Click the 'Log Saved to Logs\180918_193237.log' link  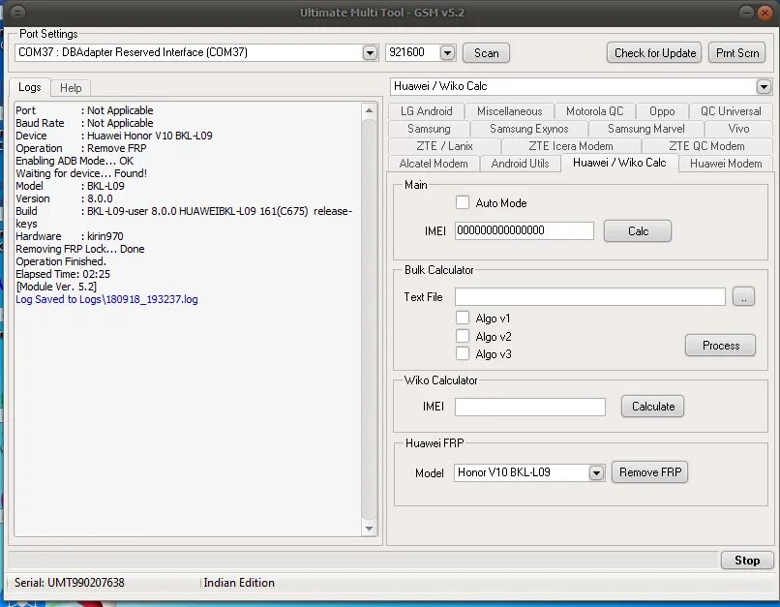pos(107,299)
